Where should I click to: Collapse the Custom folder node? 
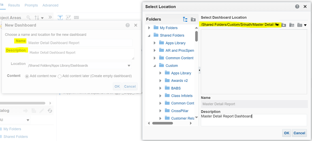(154, 65)
